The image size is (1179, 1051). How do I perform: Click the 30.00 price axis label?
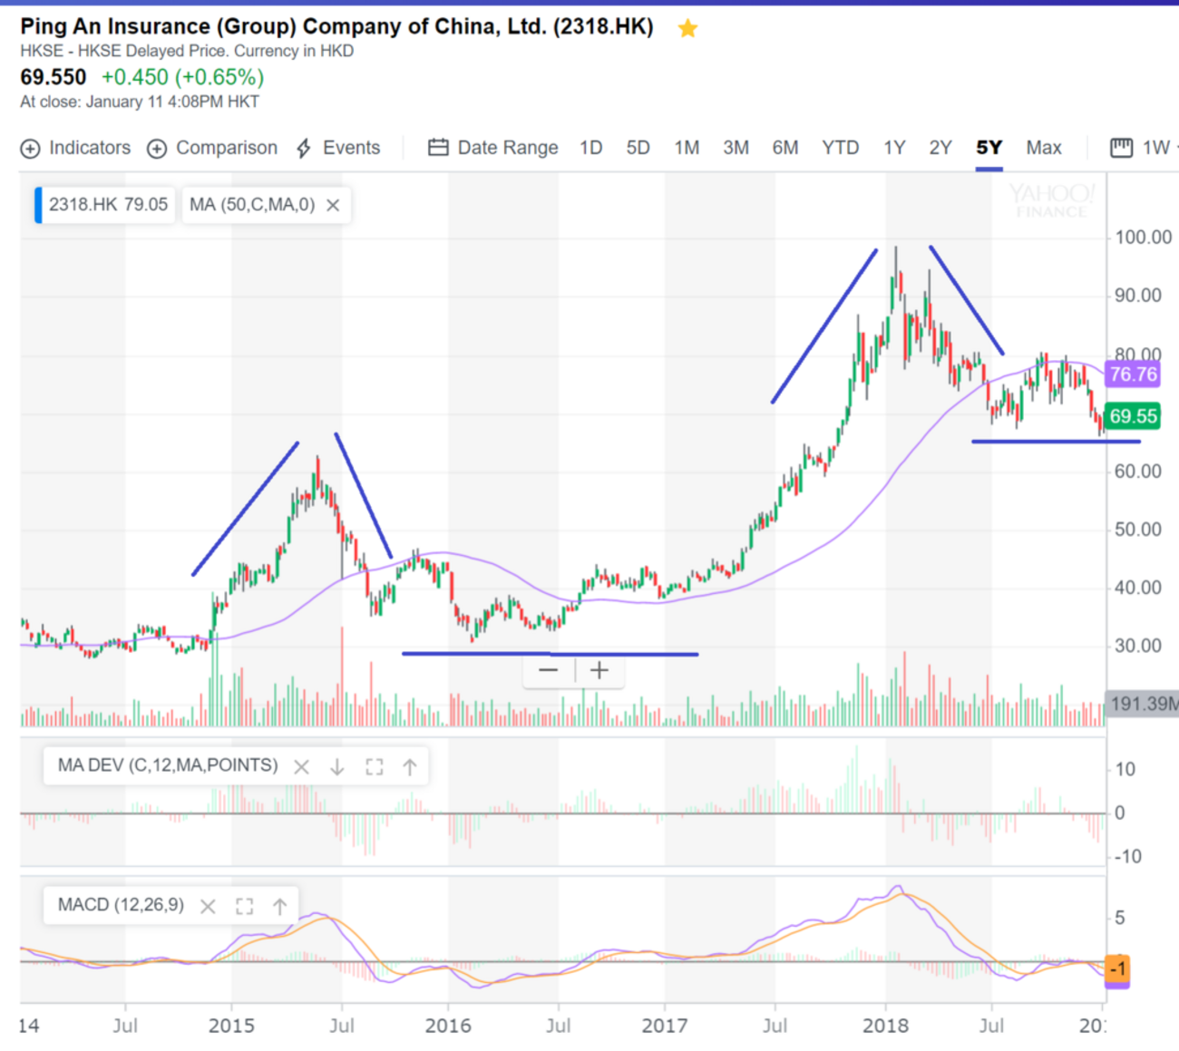pyautogui.click(x=1138, y=646)
